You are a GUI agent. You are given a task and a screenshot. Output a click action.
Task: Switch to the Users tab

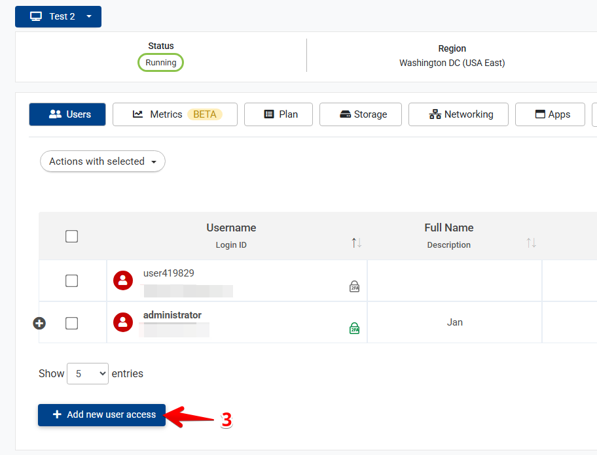click(67, 114)
